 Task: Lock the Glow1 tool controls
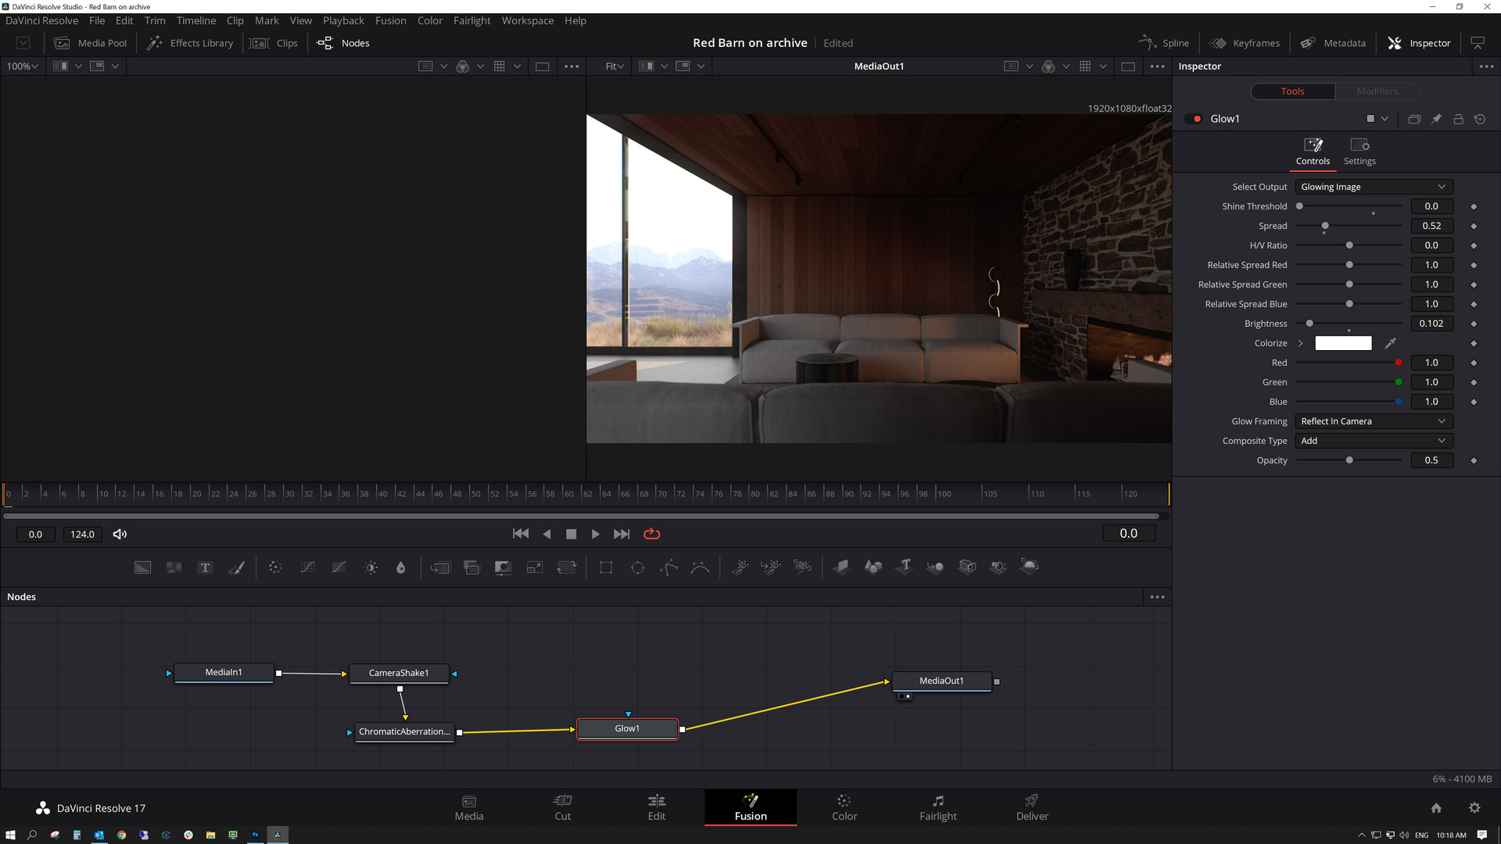click(x=1458, y=119)
